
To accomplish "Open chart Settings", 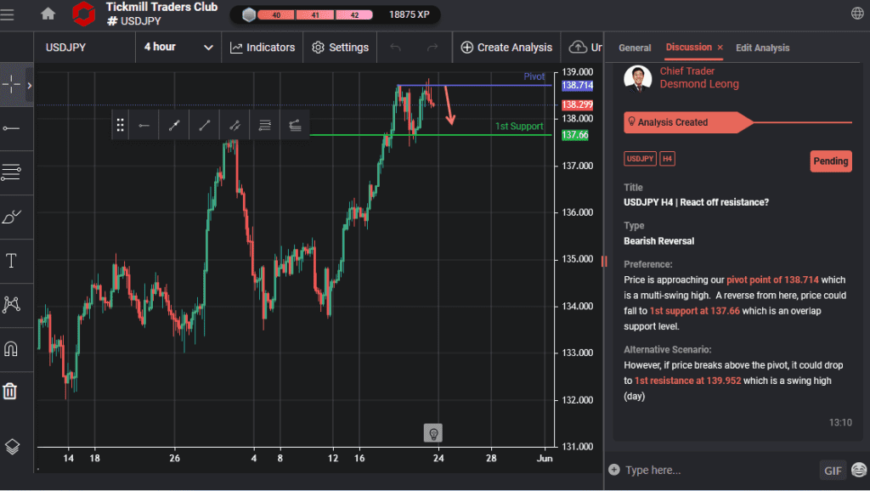I will tap(339, 48).
